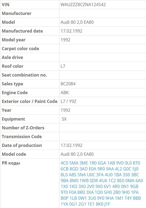
Task: Open the A8S PR code link
Action: (72, 175)
